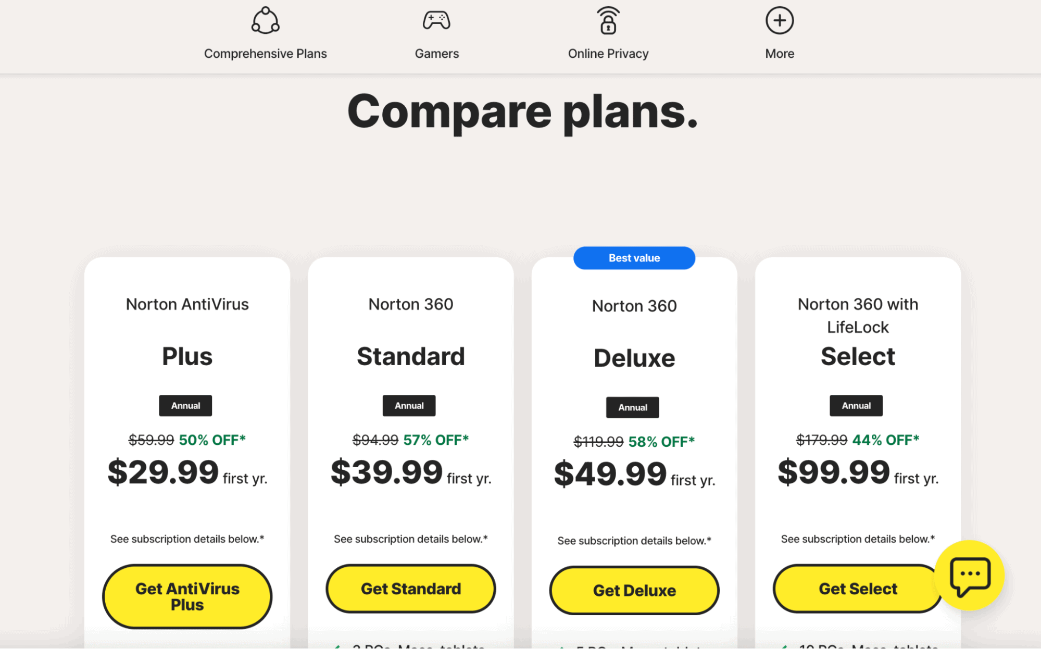Click Get Select for Norton 360 LifeLock
The image size is (1041, 649).
click(857, 589)
